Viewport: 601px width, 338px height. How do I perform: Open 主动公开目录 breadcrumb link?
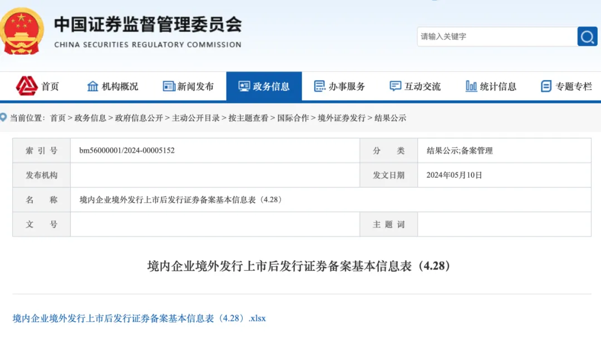pyautogui.click(x=195, y=118)
